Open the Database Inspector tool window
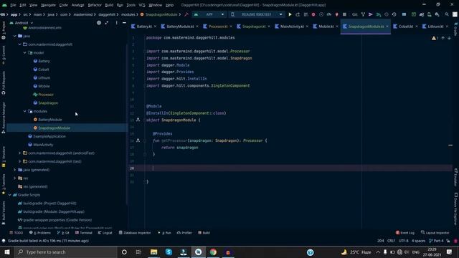459x258 pixels. pyautogui.click(x=135, y=233)
